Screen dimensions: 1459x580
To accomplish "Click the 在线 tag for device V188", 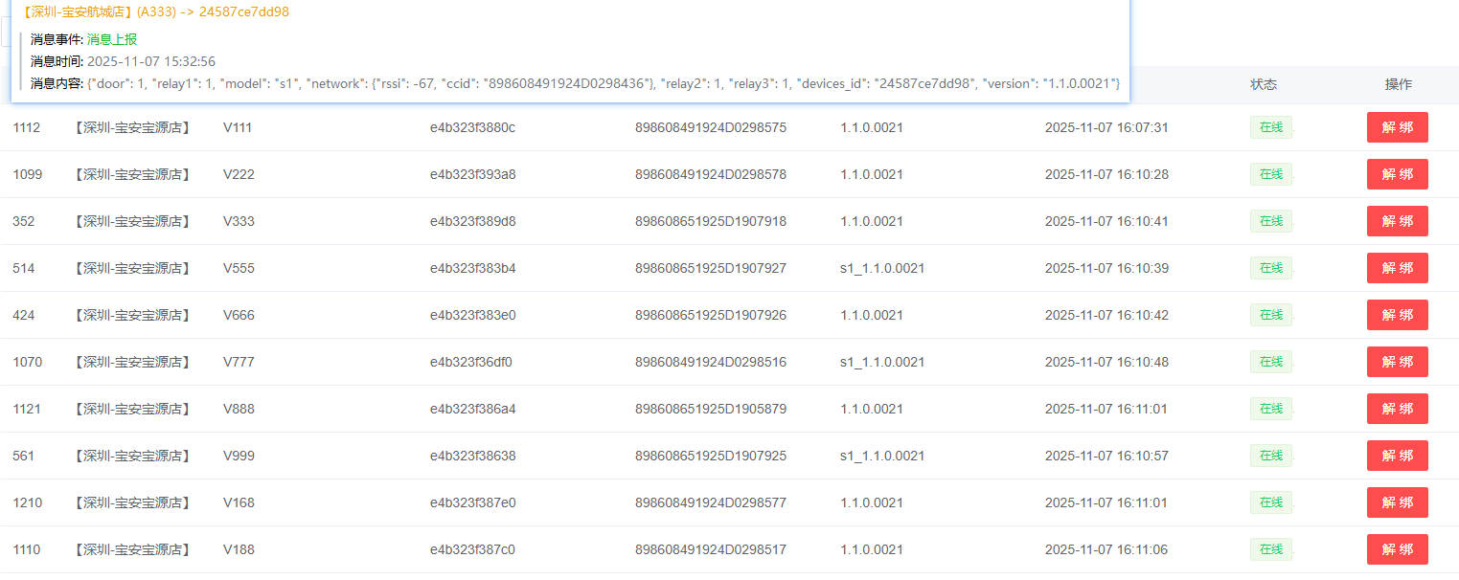I will [1270, 549].
